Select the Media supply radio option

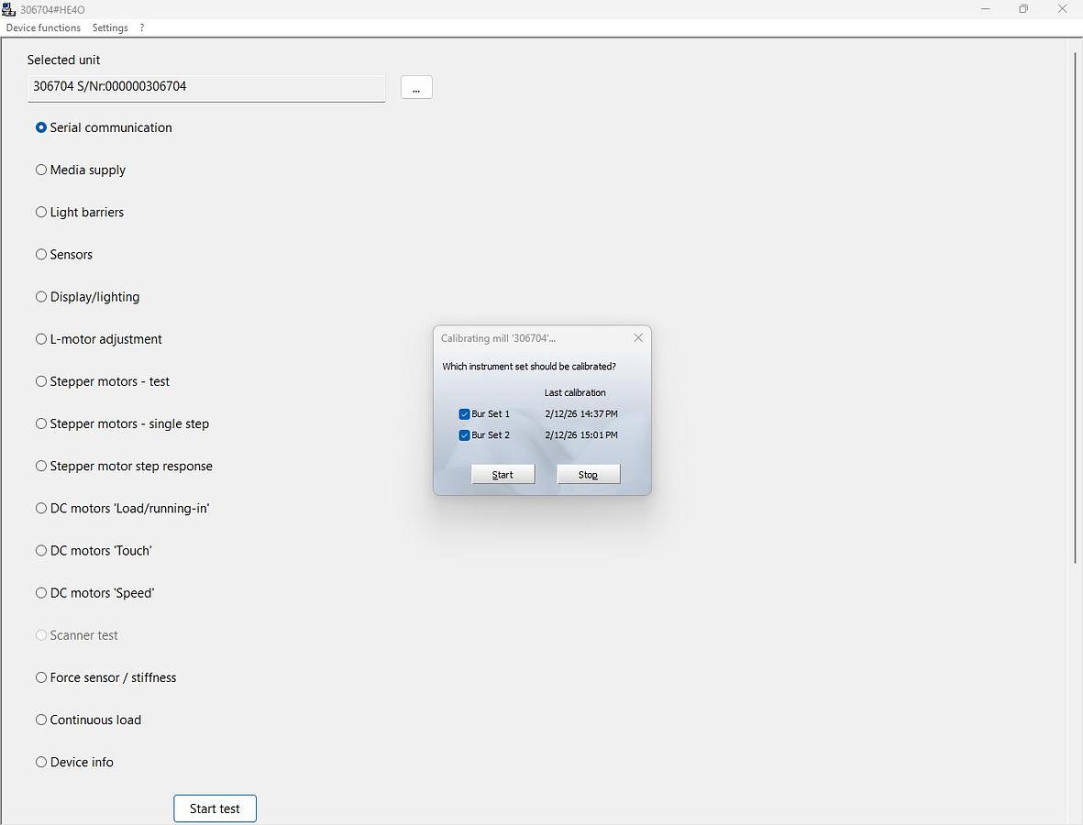(x=41, y=170)
